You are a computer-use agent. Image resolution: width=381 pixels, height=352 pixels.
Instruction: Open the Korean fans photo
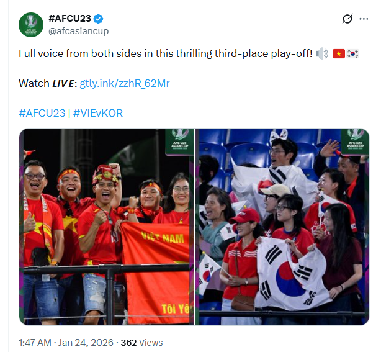click(x=282, y=227)
